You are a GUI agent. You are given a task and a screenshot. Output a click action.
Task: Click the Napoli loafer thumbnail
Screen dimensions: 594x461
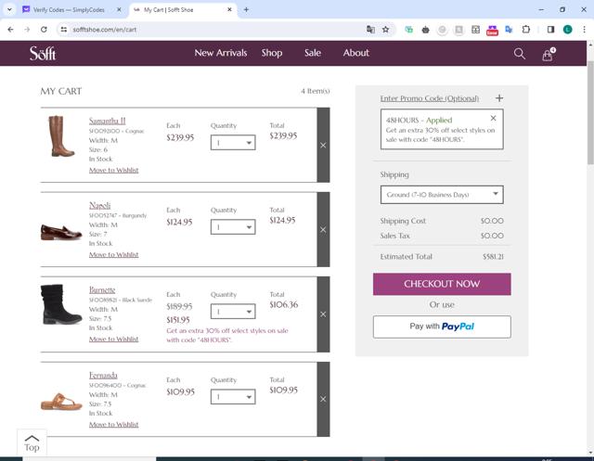pyautogui.click(x=61, y=232)
